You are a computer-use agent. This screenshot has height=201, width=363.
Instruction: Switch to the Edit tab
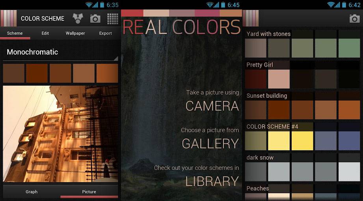point(45,33)
